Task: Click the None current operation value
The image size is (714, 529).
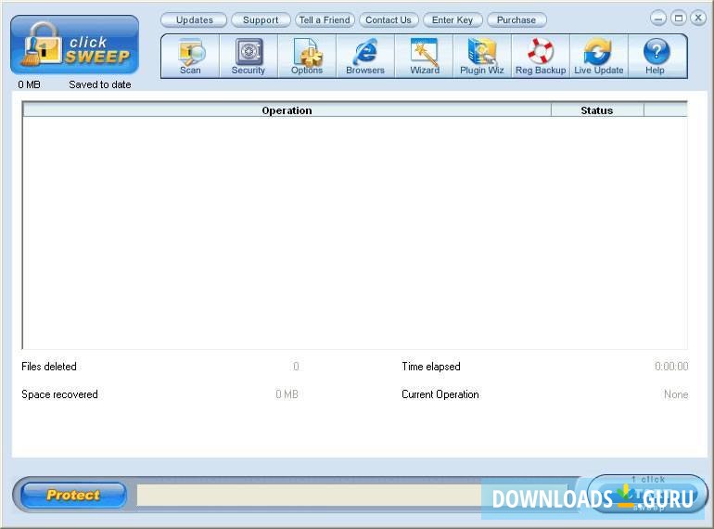Action: click(x=676, y=394)
